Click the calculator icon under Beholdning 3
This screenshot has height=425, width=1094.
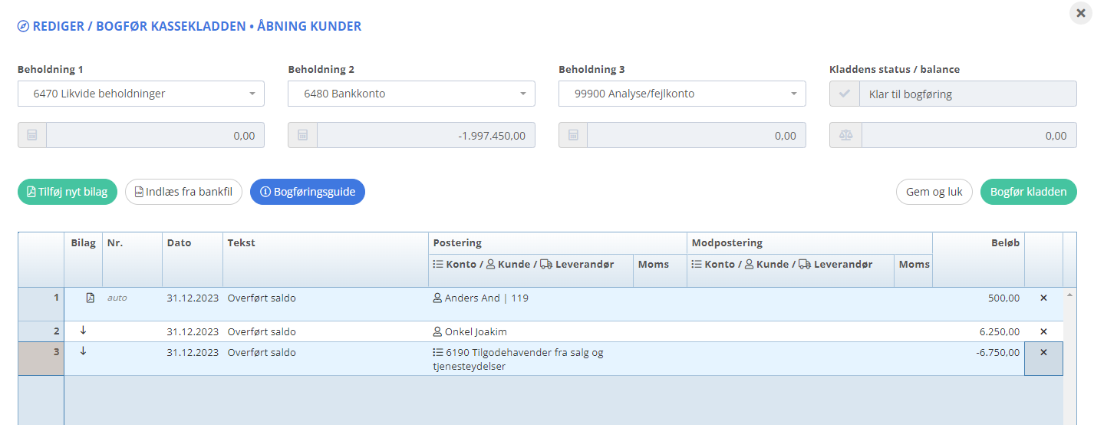(x=573, y=135)
